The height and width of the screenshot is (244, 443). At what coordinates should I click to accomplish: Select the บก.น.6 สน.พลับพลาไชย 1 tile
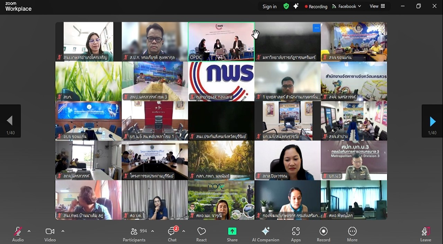(155, 121)
